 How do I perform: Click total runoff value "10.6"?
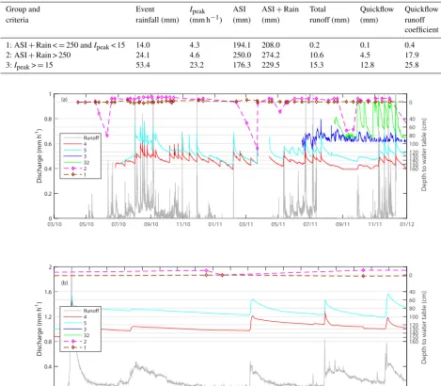[317, 56]
